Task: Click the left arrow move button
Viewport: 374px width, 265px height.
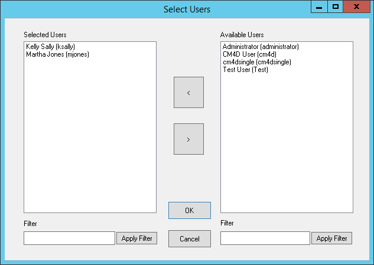Action: click(x=188, y=92)
